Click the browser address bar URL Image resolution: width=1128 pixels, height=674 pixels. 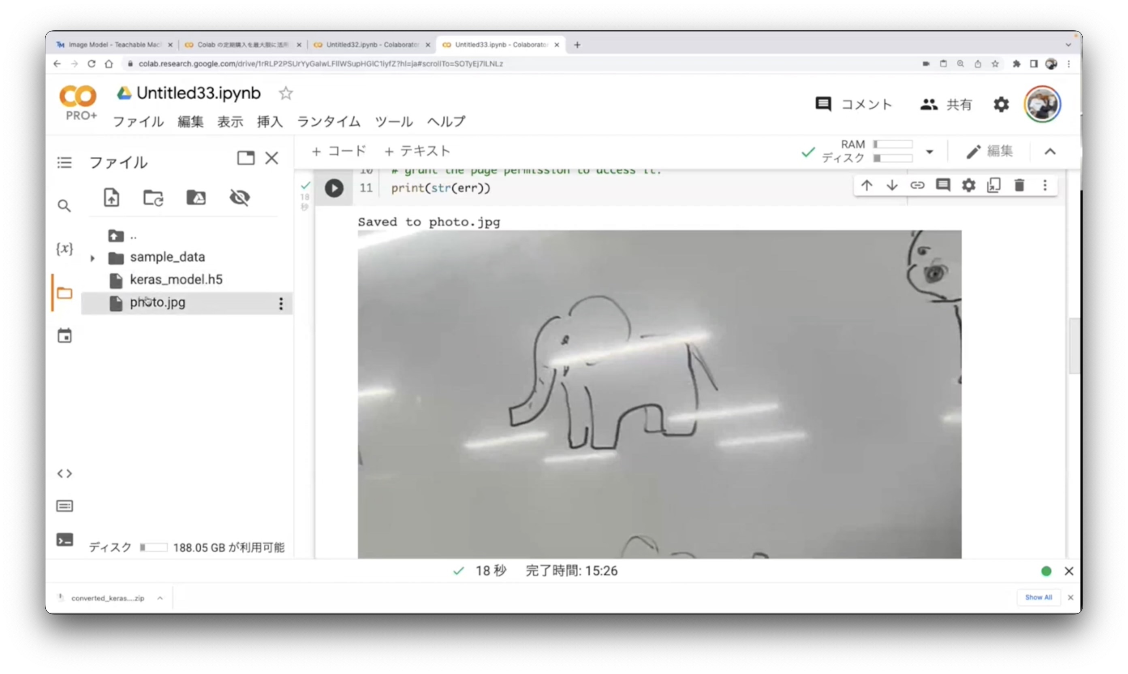(x=321, y=64)
